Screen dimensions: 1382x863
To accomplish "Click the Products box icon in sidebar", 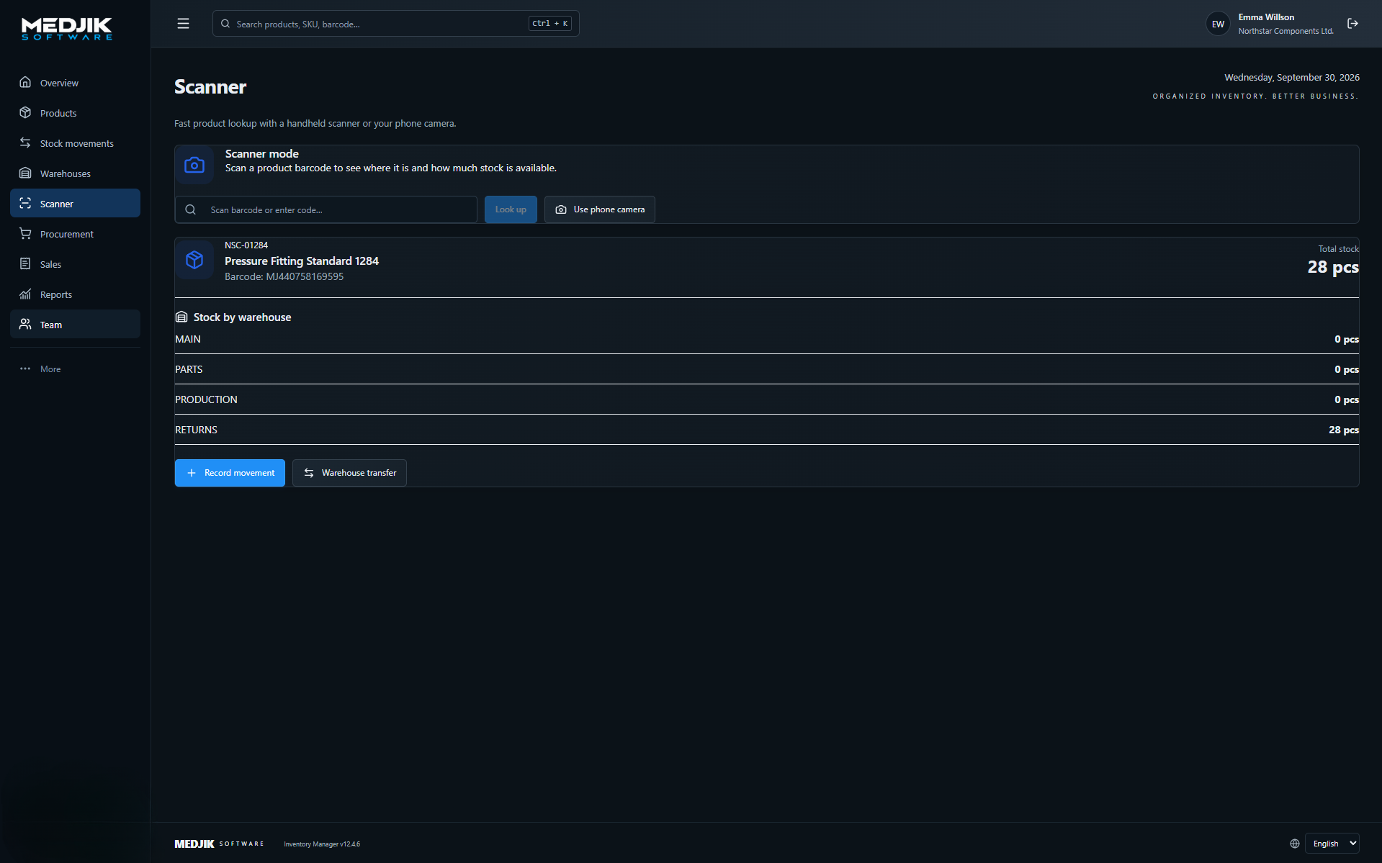I will (25, 113).
